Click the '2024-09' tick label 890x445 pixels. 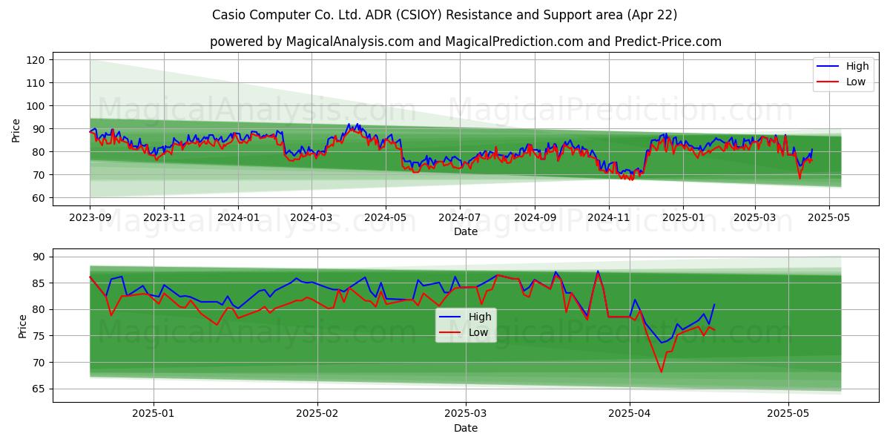point(535,218)
